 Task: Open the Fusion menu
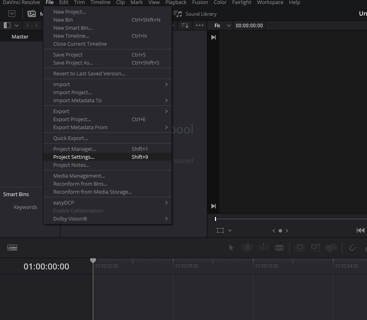click(x=200, y=2)
